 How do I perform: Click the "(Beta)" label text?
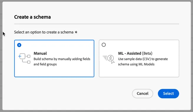(x=147, y=53)
